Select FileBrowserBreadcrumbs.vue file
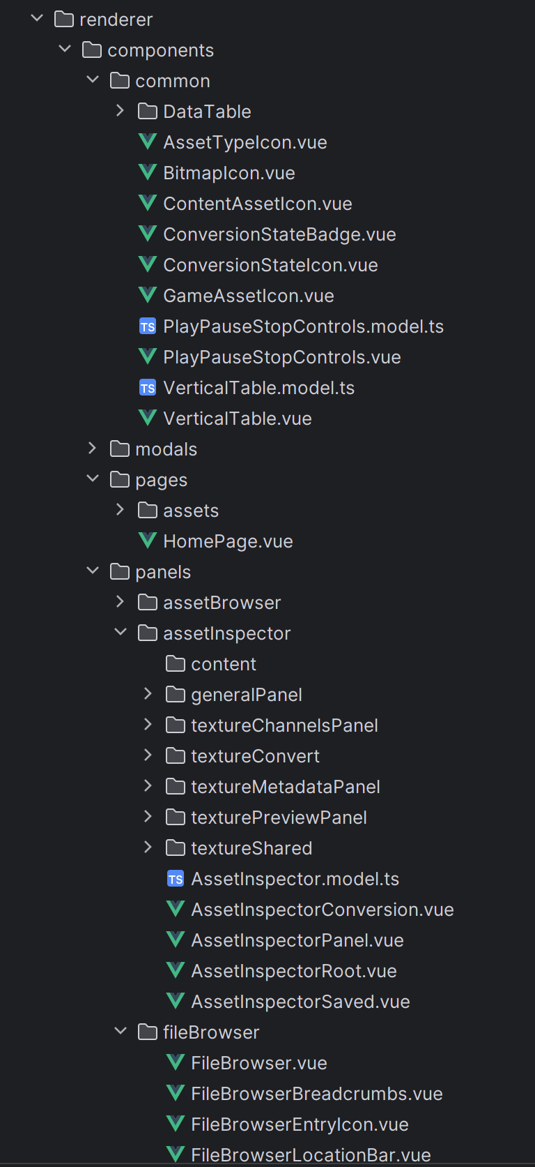Image resolution: width=535 pixels, height=1167 pixels. click(316, 1094)
